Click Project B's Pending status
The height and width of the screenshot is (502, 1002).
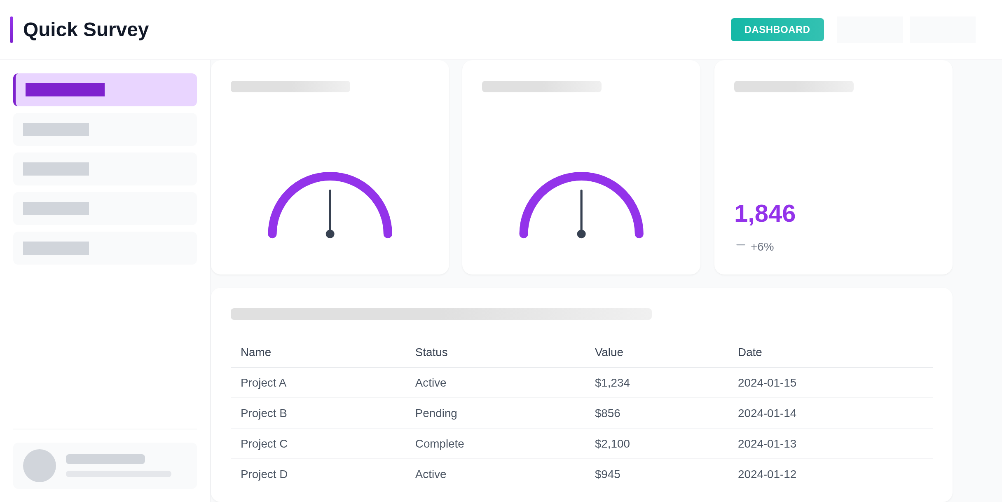click(x=436, y=413)
